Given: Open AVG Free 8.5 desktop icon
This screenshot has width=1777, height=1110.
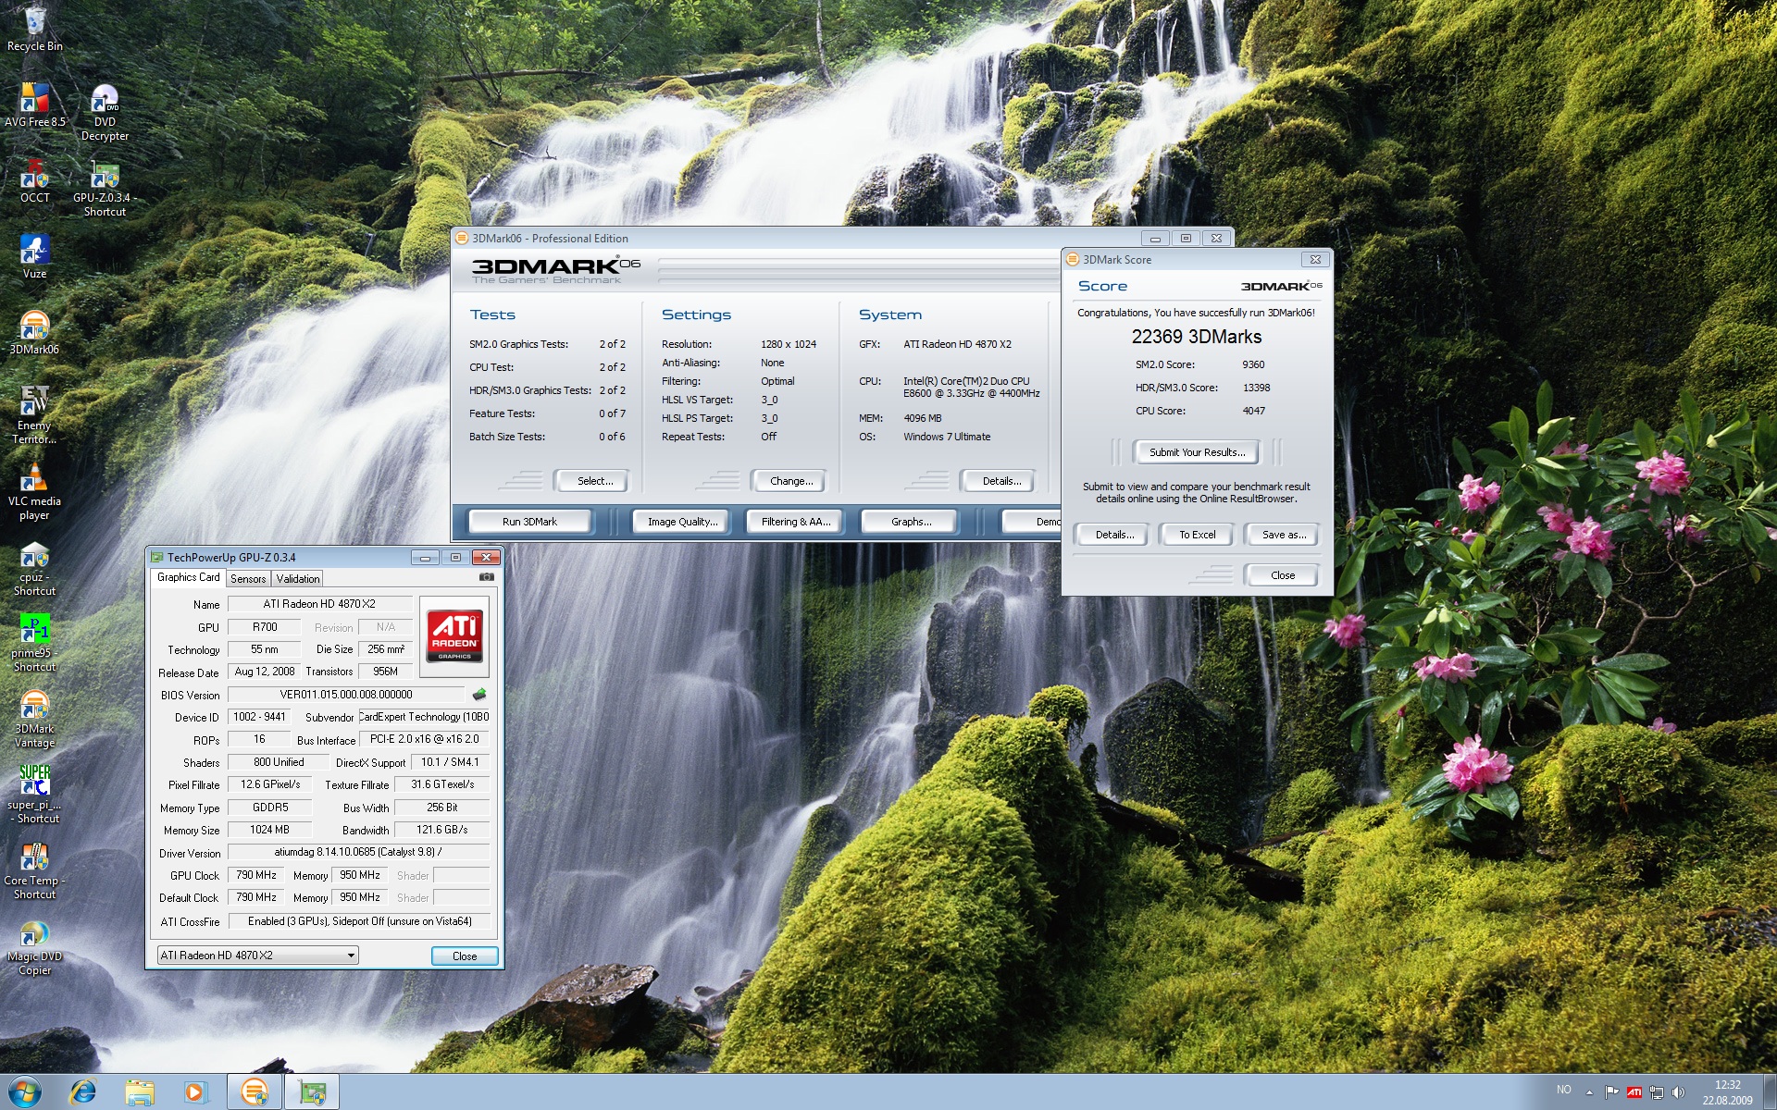Looking at the screenshot, I should 35,105.
